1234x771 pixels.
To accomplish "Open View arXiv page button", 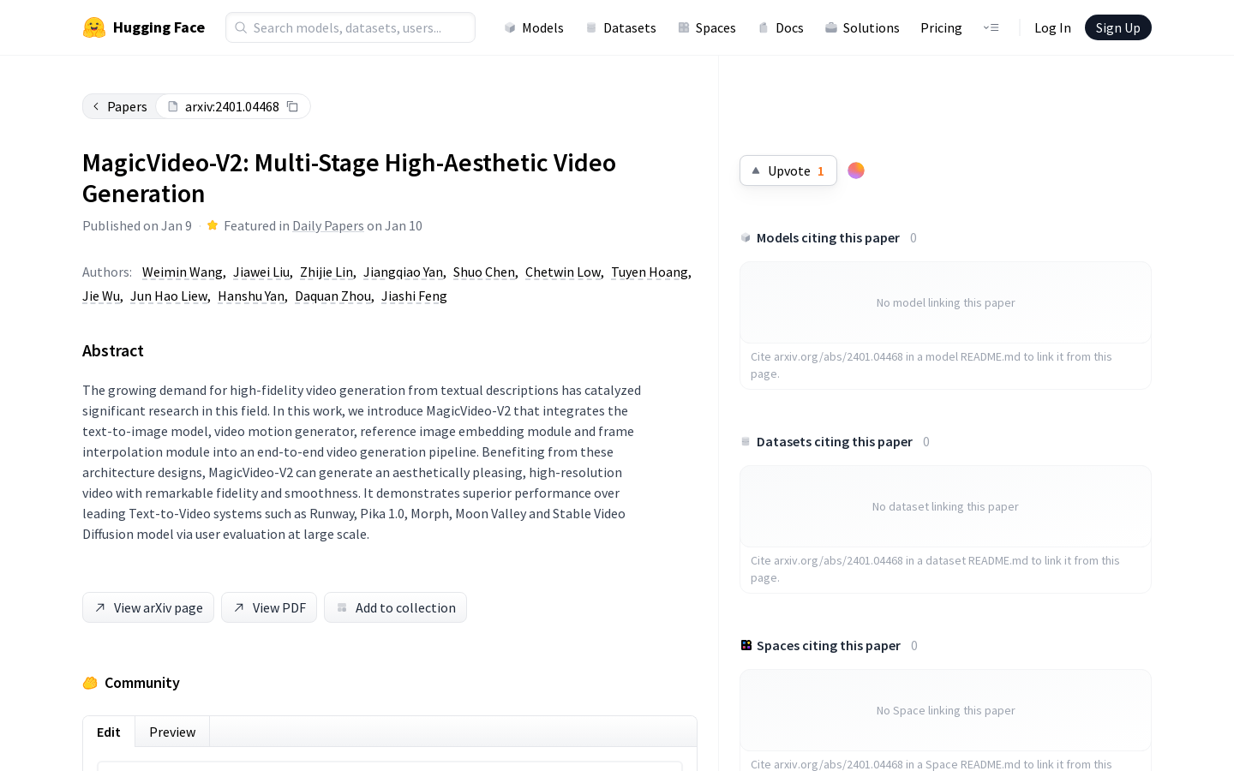I will click(148, 607).
